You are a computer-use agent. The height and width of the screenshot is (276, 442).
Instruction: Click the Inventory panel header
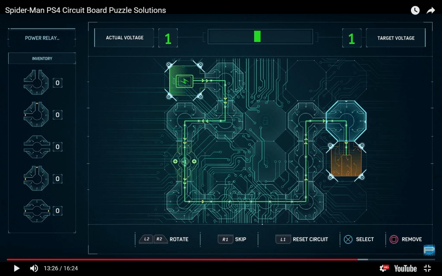coord(42,59)
